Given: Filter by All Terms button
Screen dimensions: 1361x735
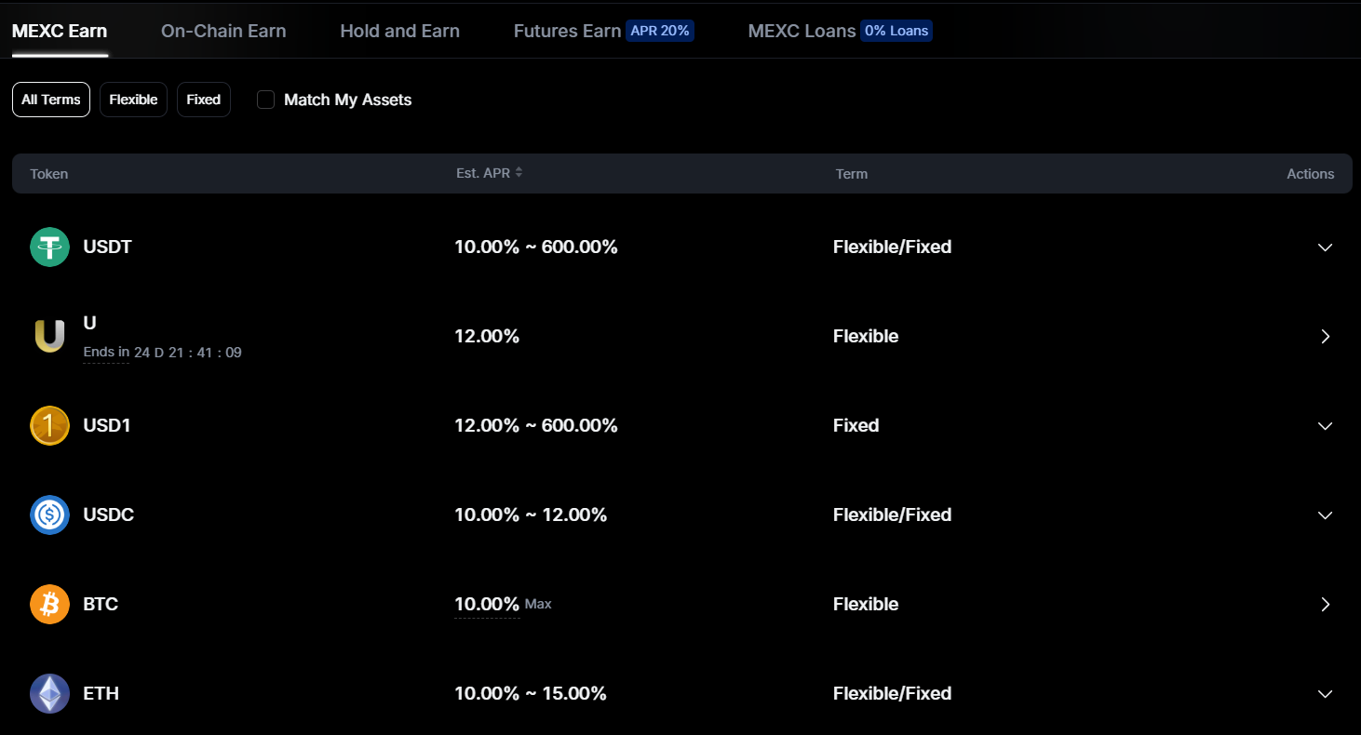Looking at the screenshot, I should [x=51, y=100].
